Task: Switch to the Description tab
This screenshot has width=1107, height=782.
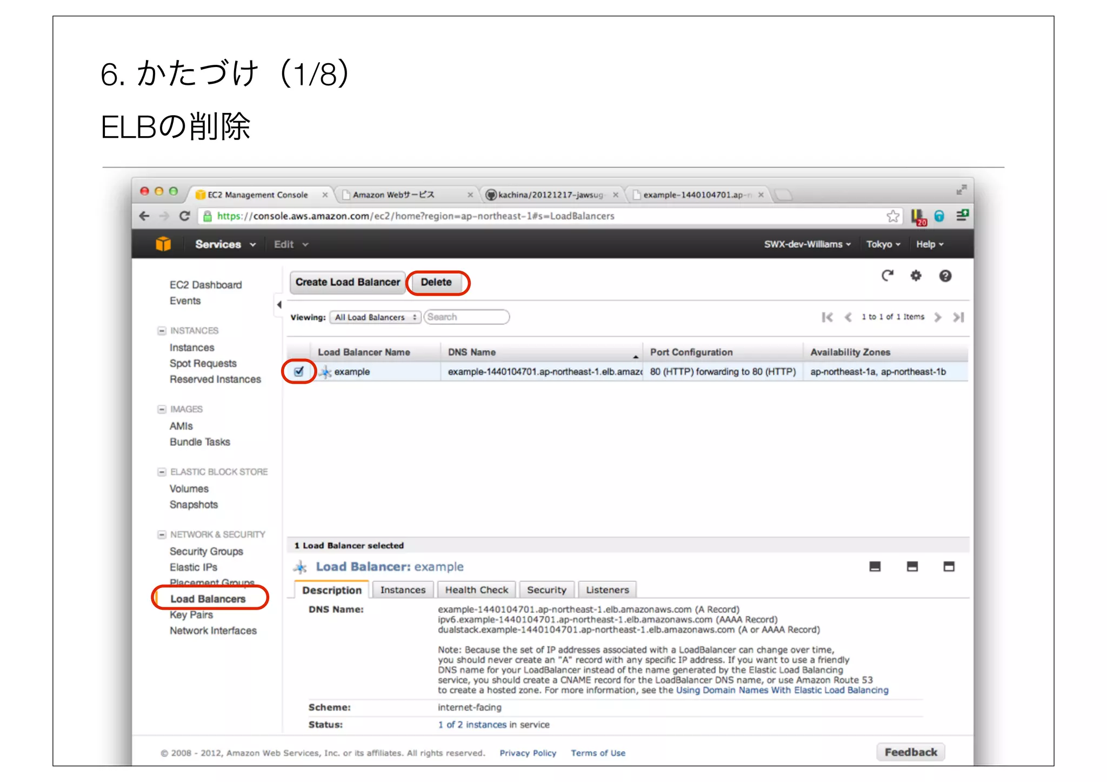Action: click(x=332, y=590)
